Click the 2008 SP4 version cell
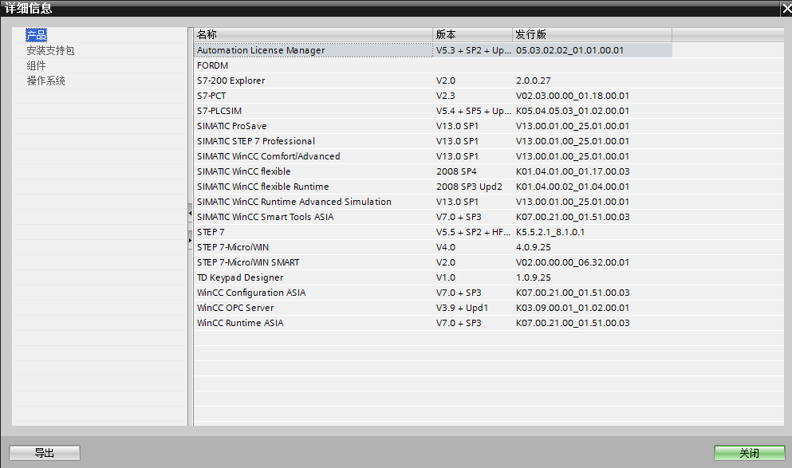The image size is (792, 468). tap(456, 171)
